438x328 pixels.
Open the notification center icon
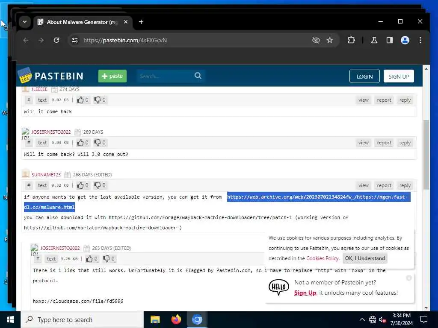click(424, 319)
